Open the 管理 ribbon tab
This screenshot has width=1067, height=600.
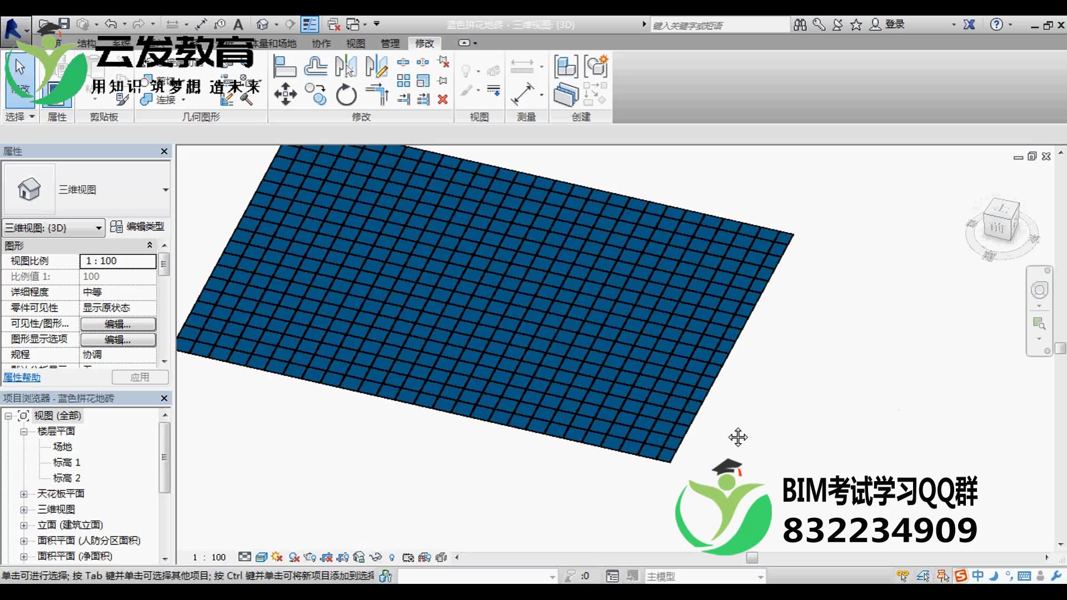(391, 43)
